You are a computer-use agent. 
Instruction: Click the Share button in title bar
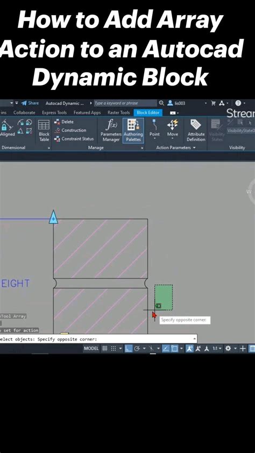[30, 103]
